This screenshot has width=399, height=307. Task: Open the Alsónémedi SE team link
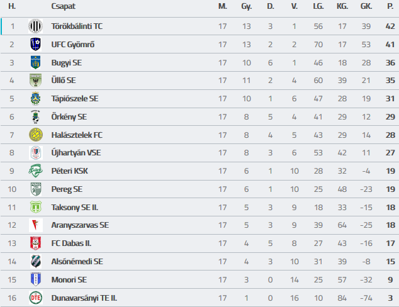pos(77,262)
